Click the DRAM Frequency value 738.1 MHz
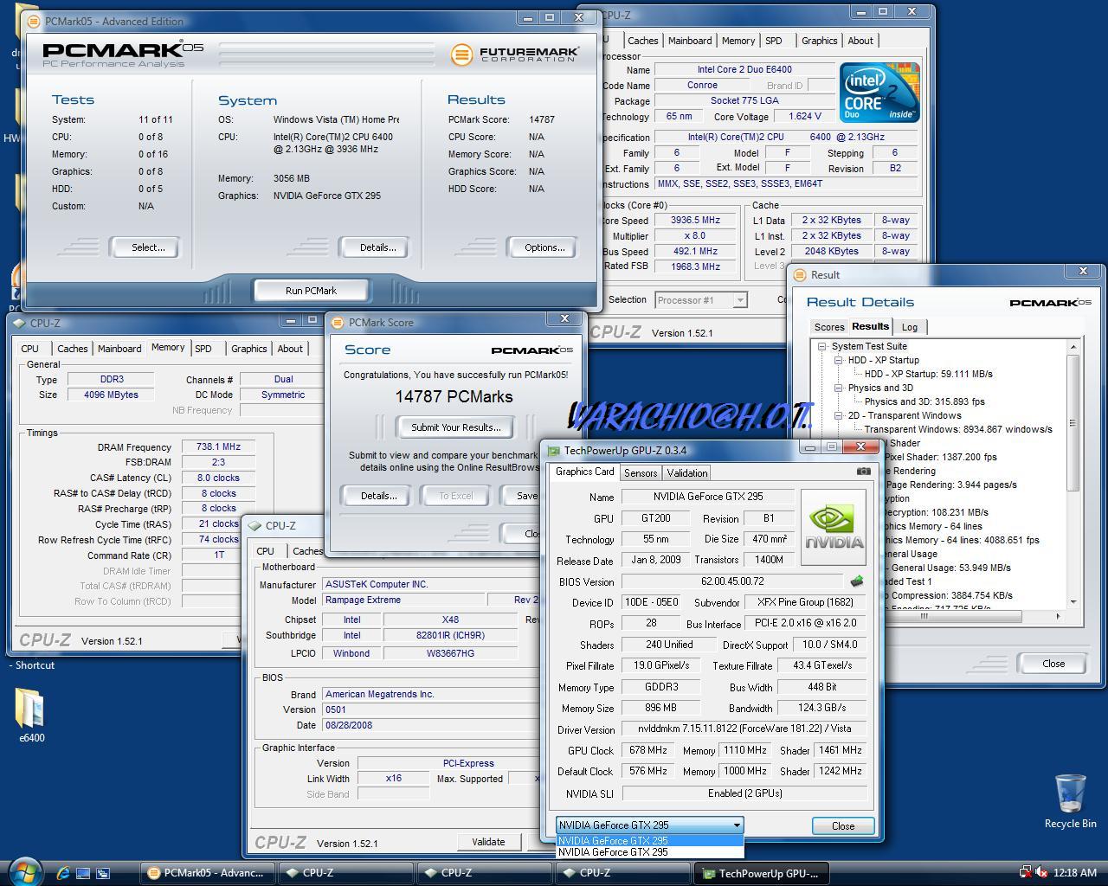 [x=217, y=447]
